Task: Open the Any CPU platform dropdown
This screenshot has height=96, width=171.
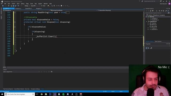Action: tap(36, 6)
